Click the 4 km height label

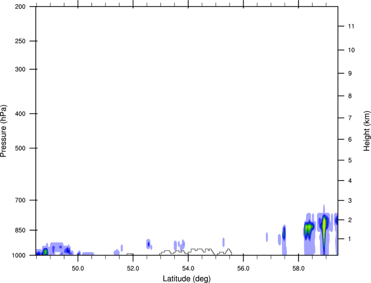tap(350, 181)
